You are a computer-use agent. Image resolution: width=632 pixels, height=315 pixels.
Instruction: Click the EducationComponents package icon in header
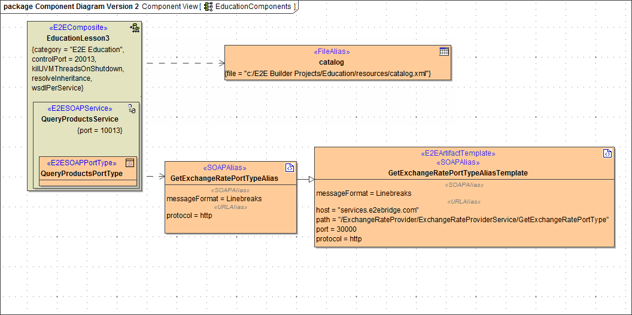[x=208, y=7]
